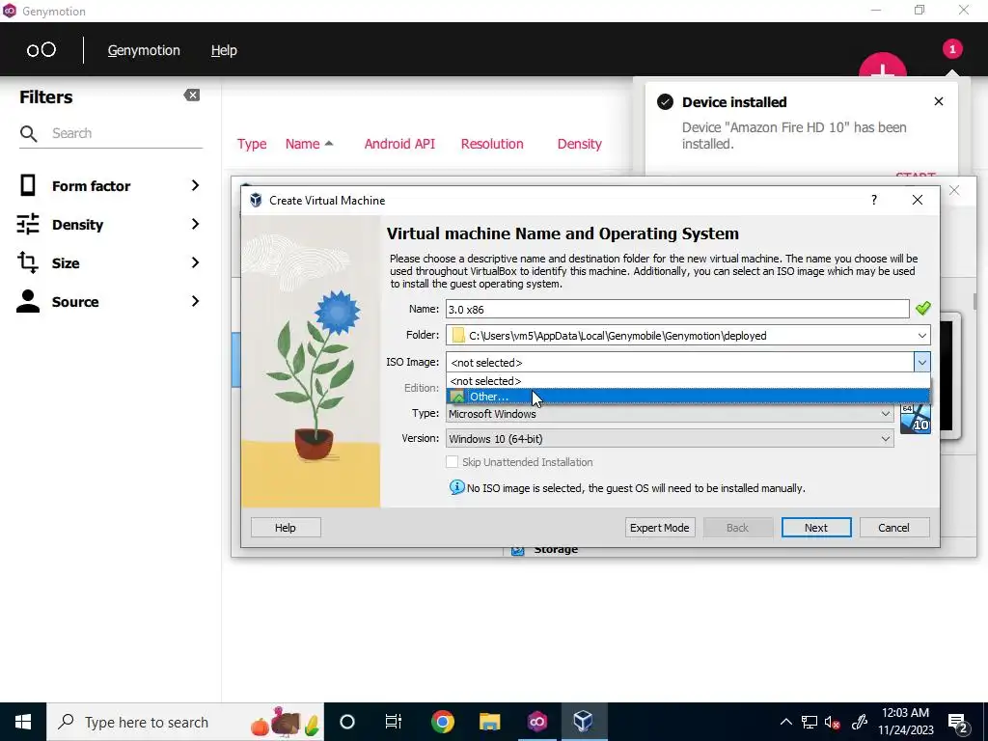Switch to Genymotion taskbar icon
The height and width of the screenshot is (741, 988).
click(x=536, y=722)
